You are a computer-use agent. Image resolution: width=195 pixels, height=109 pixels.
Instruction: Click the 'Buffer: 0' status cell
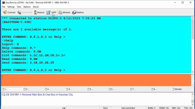[152, 108]
